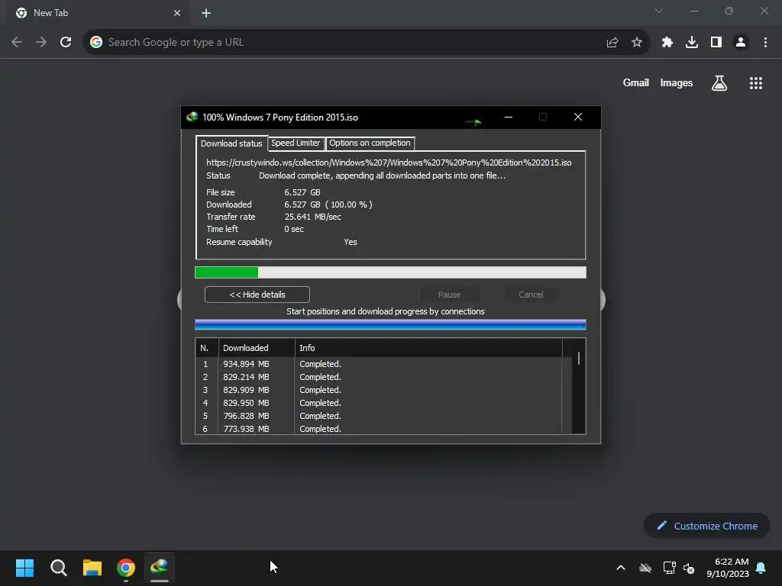Open the Search Labs flask icon
The height and width of the screenshot is (586, 782).
(x=719, y=83)
